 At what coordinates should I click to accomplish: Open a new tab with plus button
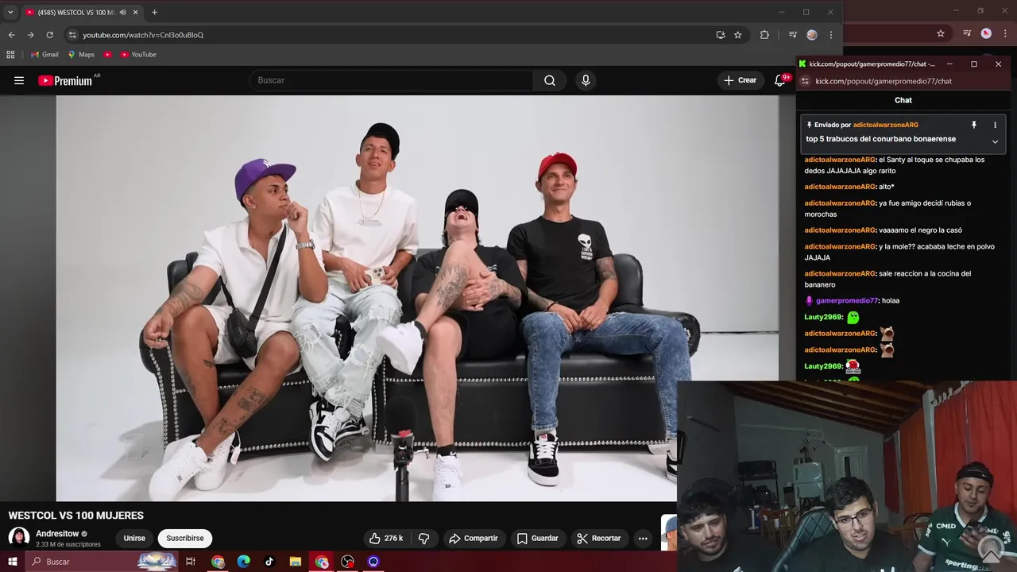[154, 13]
